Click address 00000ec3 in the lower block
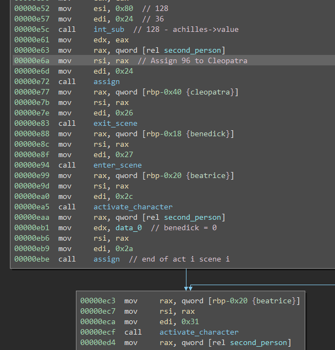The width and height of the screenshot is (335, 350). point(98,301)
